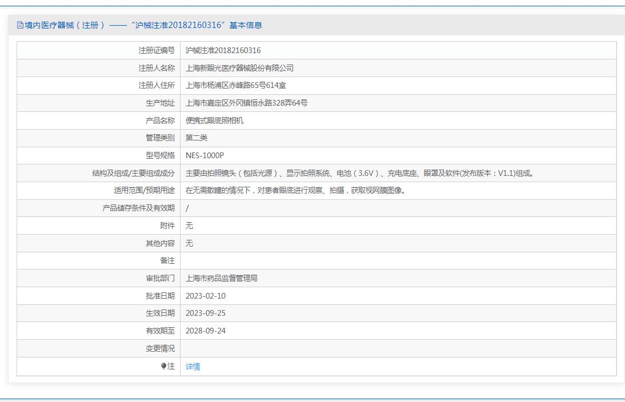Select address 上海市杨浦区赤峰路65号614室

coord(235,85)
